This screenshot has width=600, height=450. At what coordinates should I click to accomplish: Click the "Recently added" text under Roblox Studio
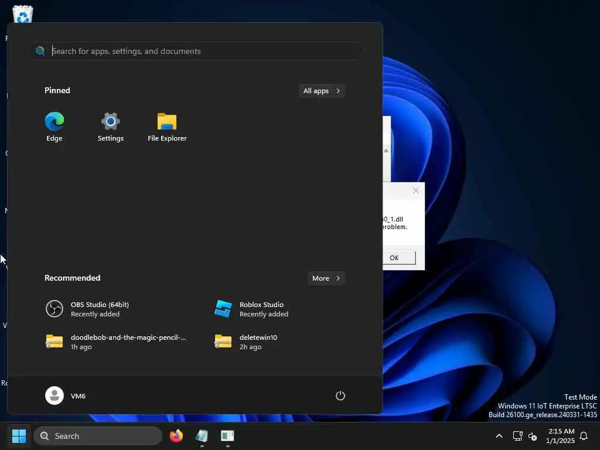point(264,314)
